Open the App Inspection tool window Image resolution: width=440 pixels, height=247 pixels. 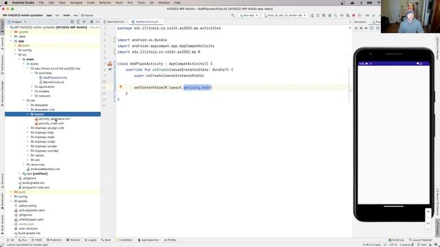click(x=148, y=240)
